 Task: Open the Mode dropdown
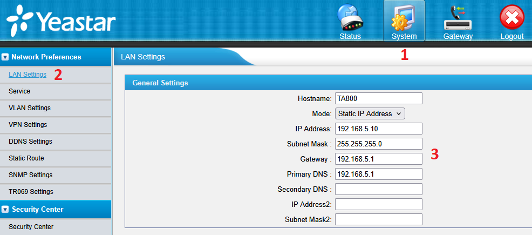370,113
